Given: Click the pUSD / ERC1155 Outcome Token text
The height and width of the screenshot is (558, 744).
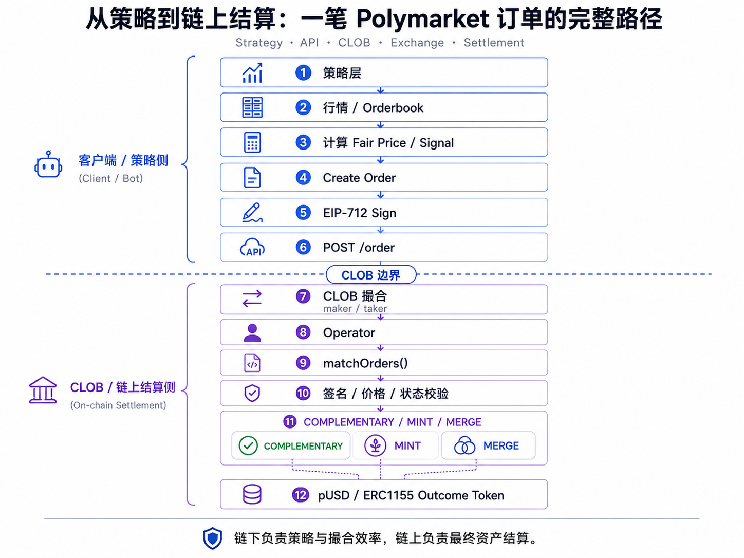Looking at the screenshot, I should (411, 495).
